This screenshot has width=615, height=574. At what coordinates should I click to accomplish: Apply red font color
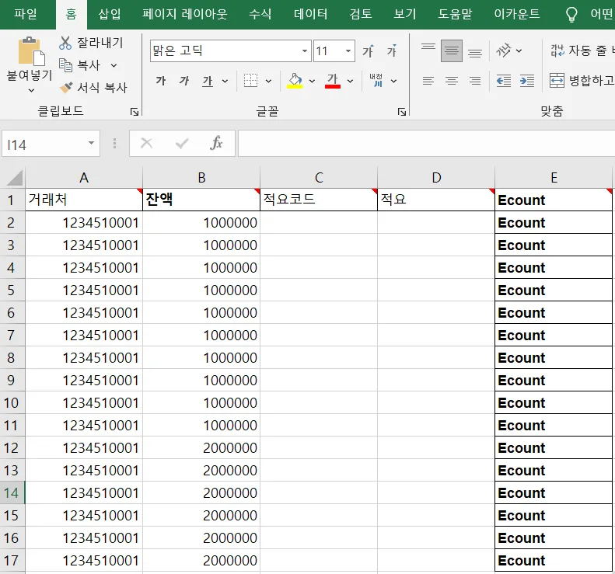(x=333, y=81)
